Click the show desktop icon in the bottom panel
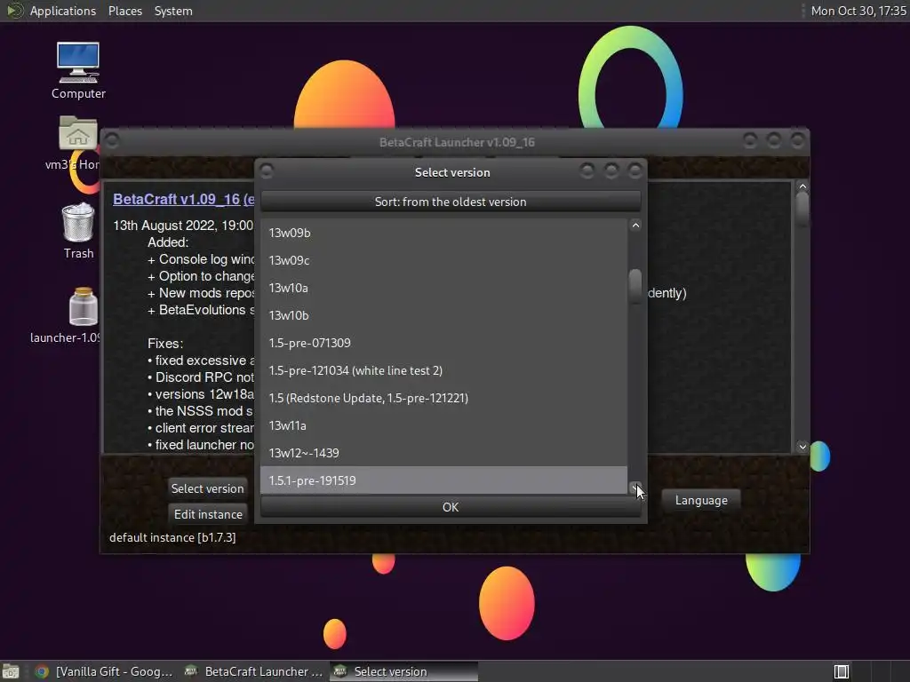Viewport: 910px width, 682px height. click(11, 671)
